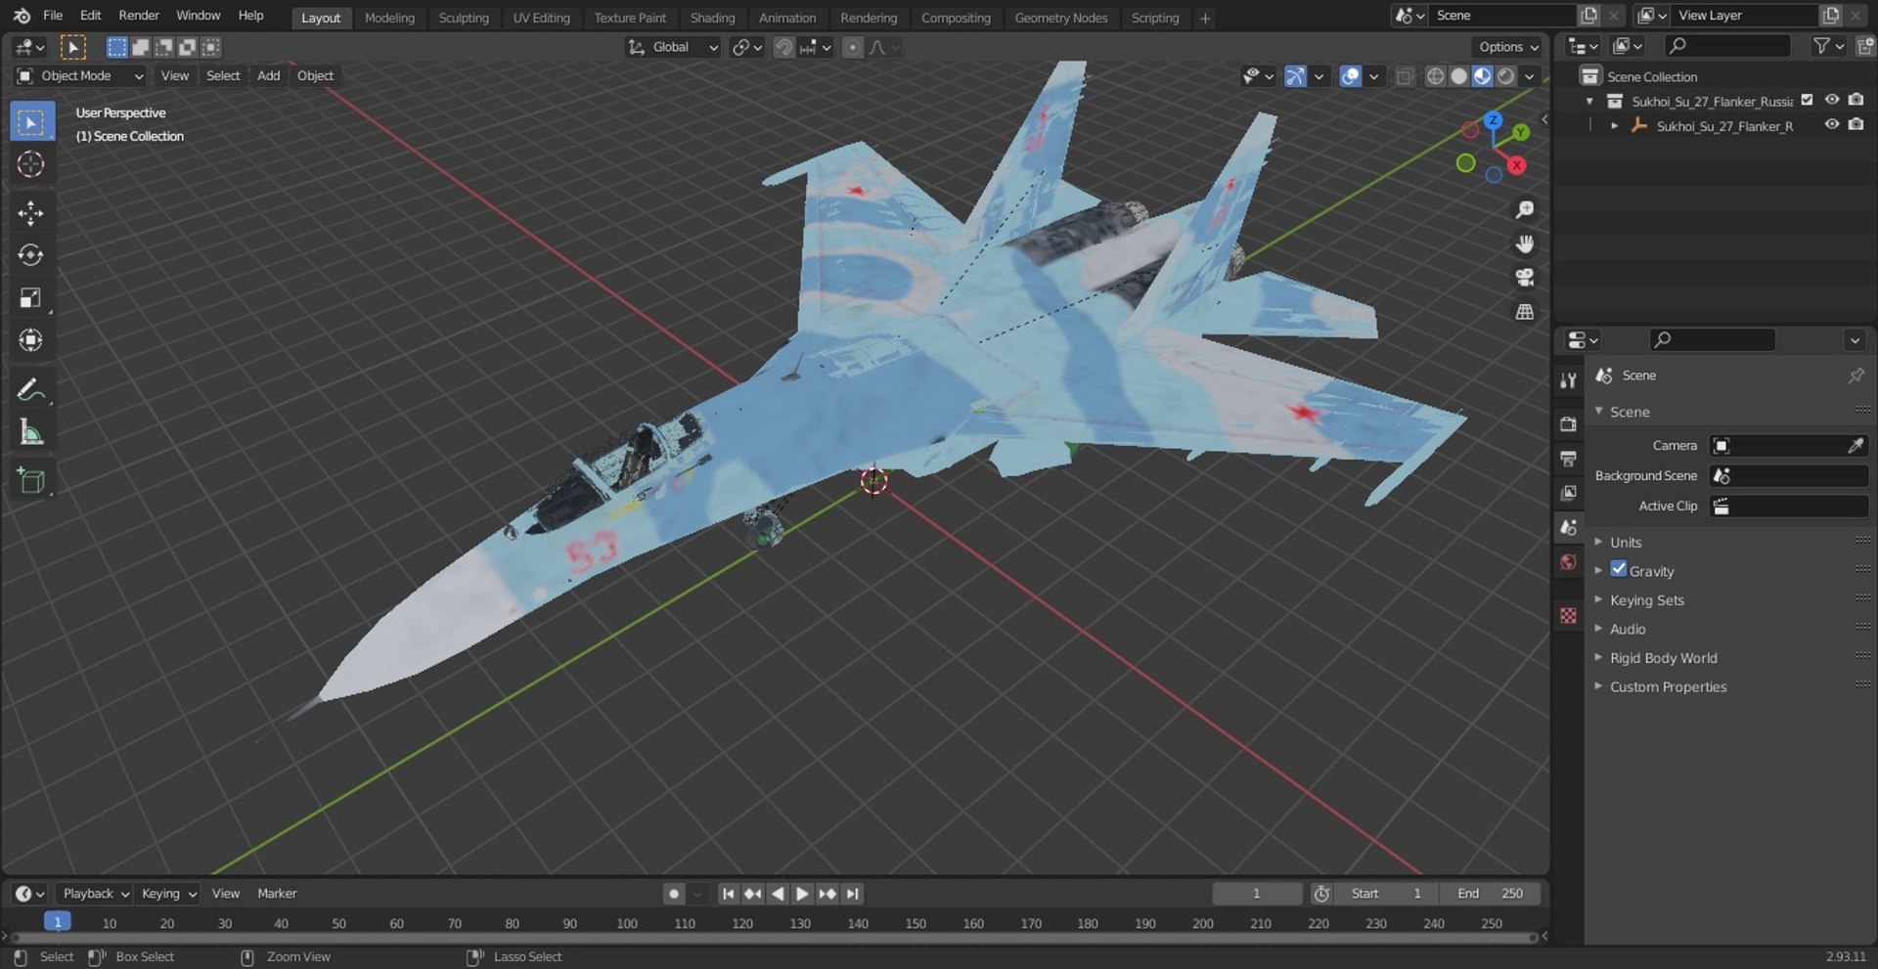
Task: Toggle viewport gizmos button
Action: click(1295, 76)
